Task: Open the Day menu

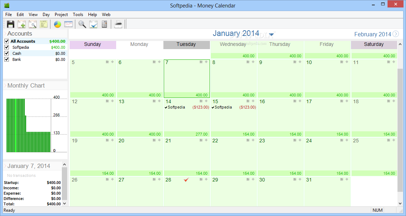Action: pos(46,15)
